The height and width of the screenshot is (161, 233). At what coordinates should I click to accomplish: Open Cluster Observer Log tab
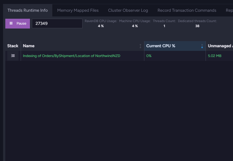(x=128, y=10)
